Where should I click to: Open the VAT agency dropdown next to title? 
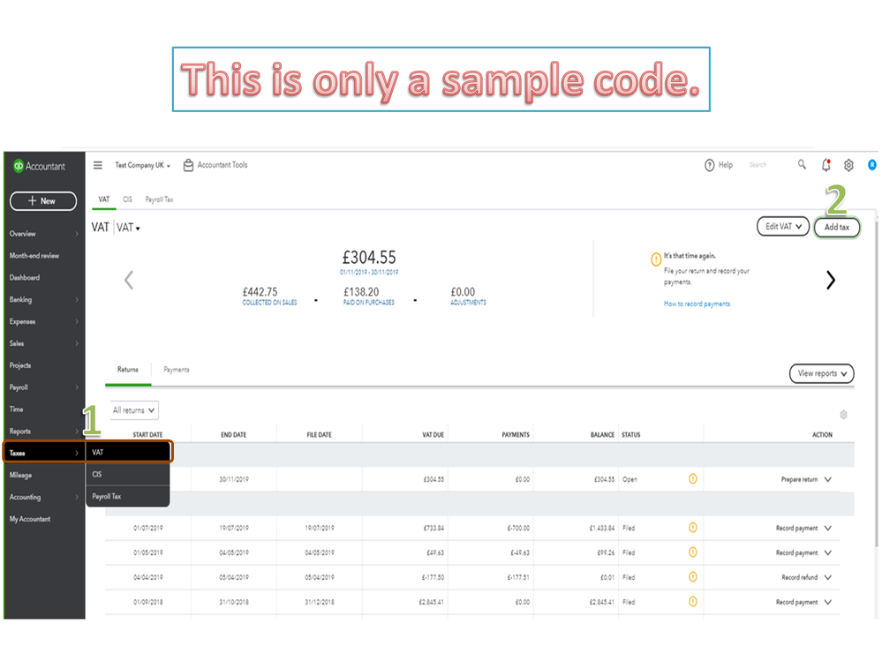tap(128, 228)
